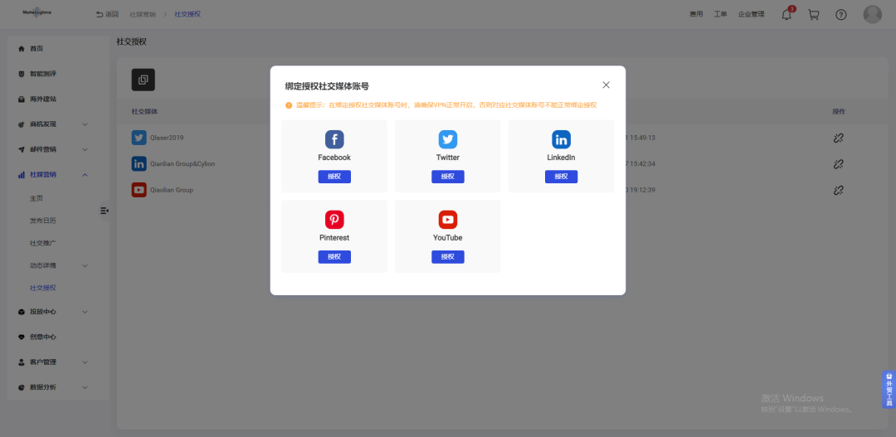Screen dimensions: 896x437
Task: Click the 社交媒体 column header
Action: click(x=144, y=111)
